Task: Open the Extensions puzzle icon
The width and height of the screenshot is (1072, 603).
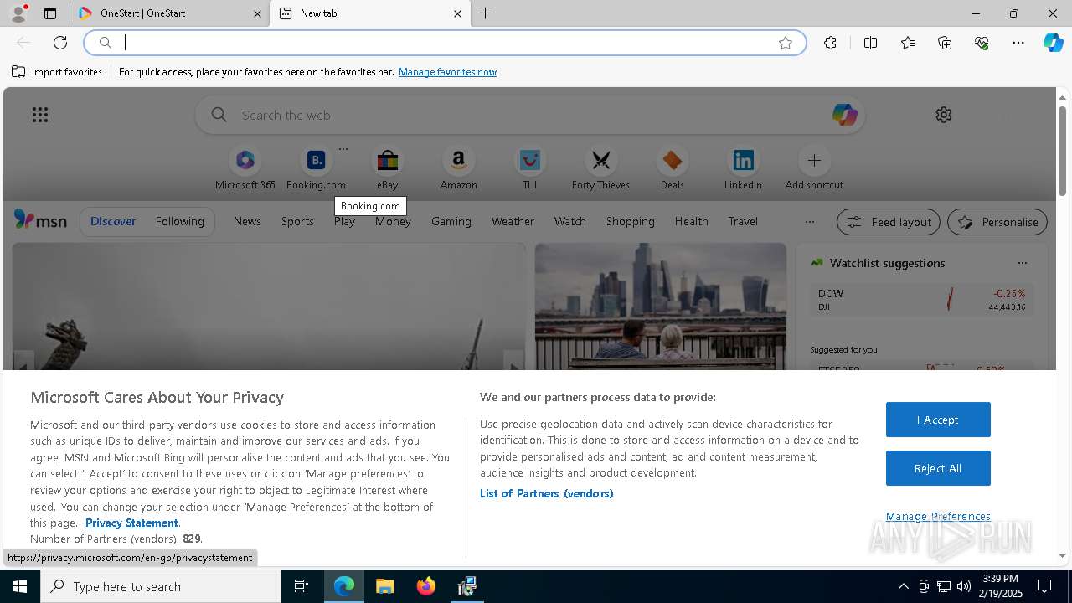Action: tap(830, 43)
